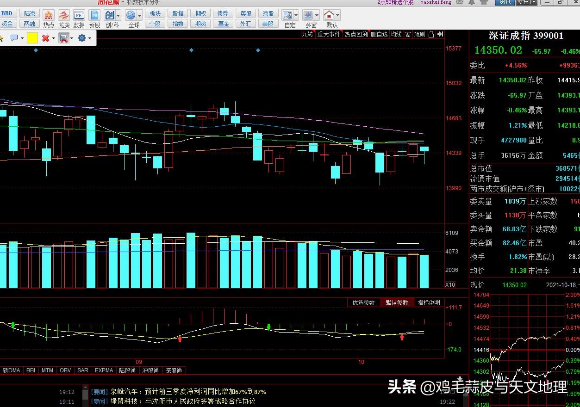This screenshot has height=407, width=580.
Task: Open the 热点 hot spots flame icon
Action: (x=49, y=15)
